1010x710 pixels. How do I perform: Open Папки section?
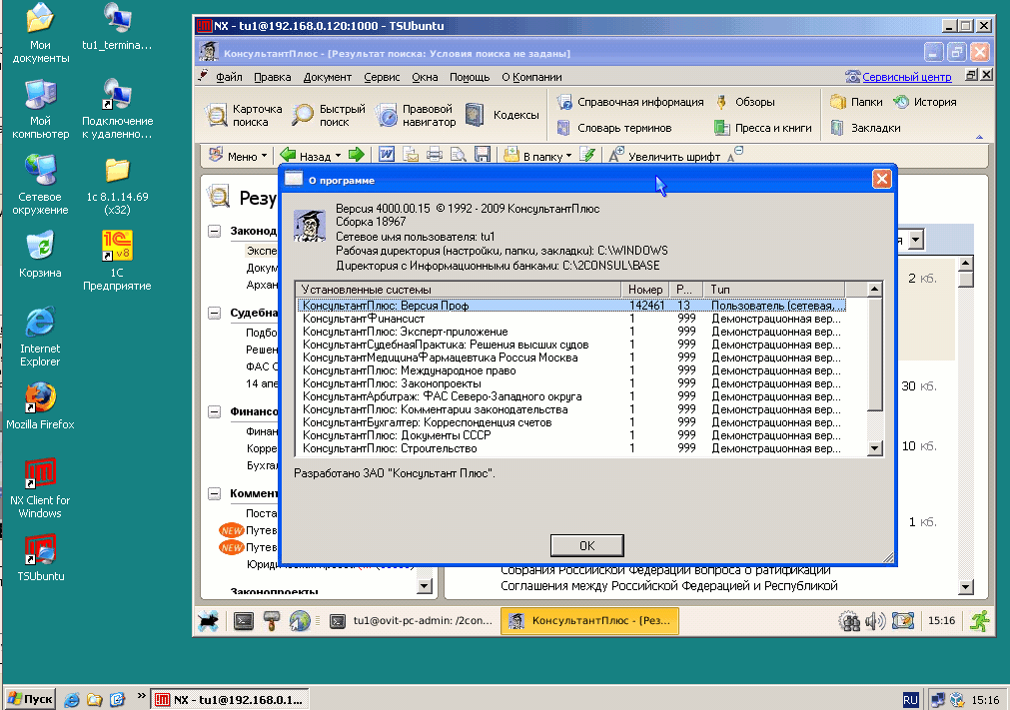pos(857,102)
